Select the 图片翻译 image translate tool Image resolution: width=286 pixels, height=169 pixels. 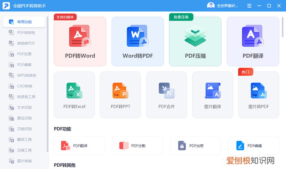pyautogui.click(x=213, y=95)
